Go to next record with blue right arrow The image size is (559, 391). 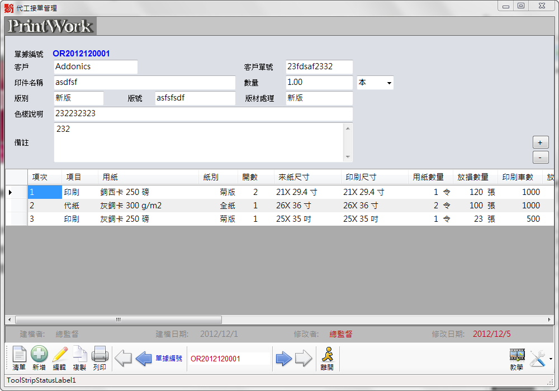coord(284,359)
